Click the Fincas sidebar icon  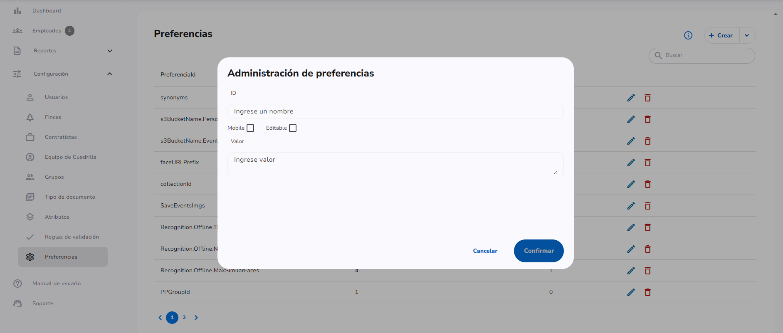[x=30, y=117]
